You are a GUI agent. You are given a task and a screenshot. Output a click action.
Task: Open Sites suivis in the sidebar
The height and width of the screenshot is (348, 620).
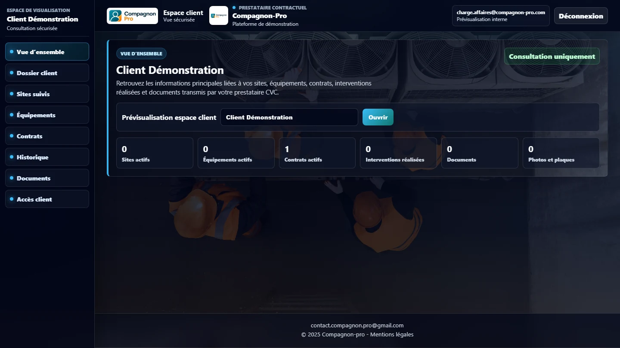pyautogui.click(x=47, y=94)
